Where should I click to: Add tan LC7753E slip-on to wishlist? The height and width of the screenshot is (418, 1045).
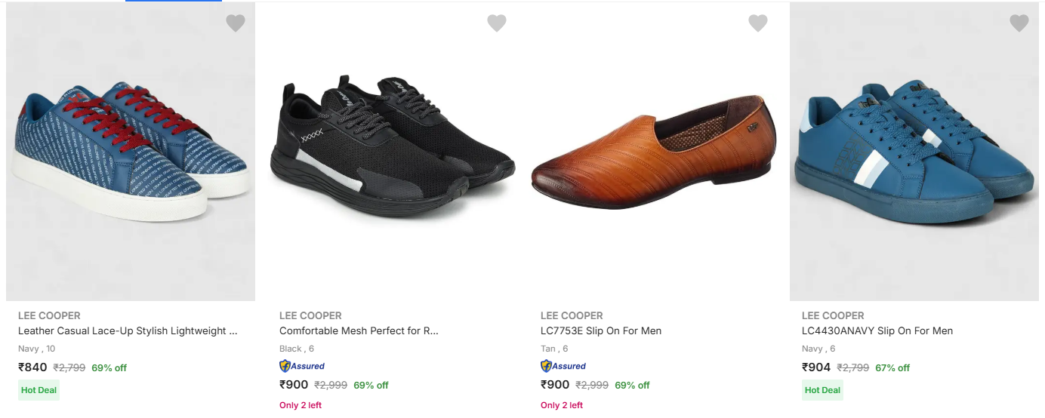click(758, 23)
